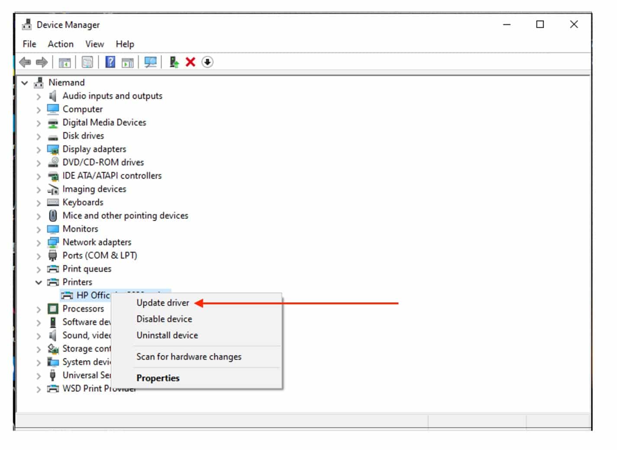Image resolution: width=617 pixels, height=450 pixels.
Task: Click the Device Manager title bar icon
Action: (x=27, y=25)
